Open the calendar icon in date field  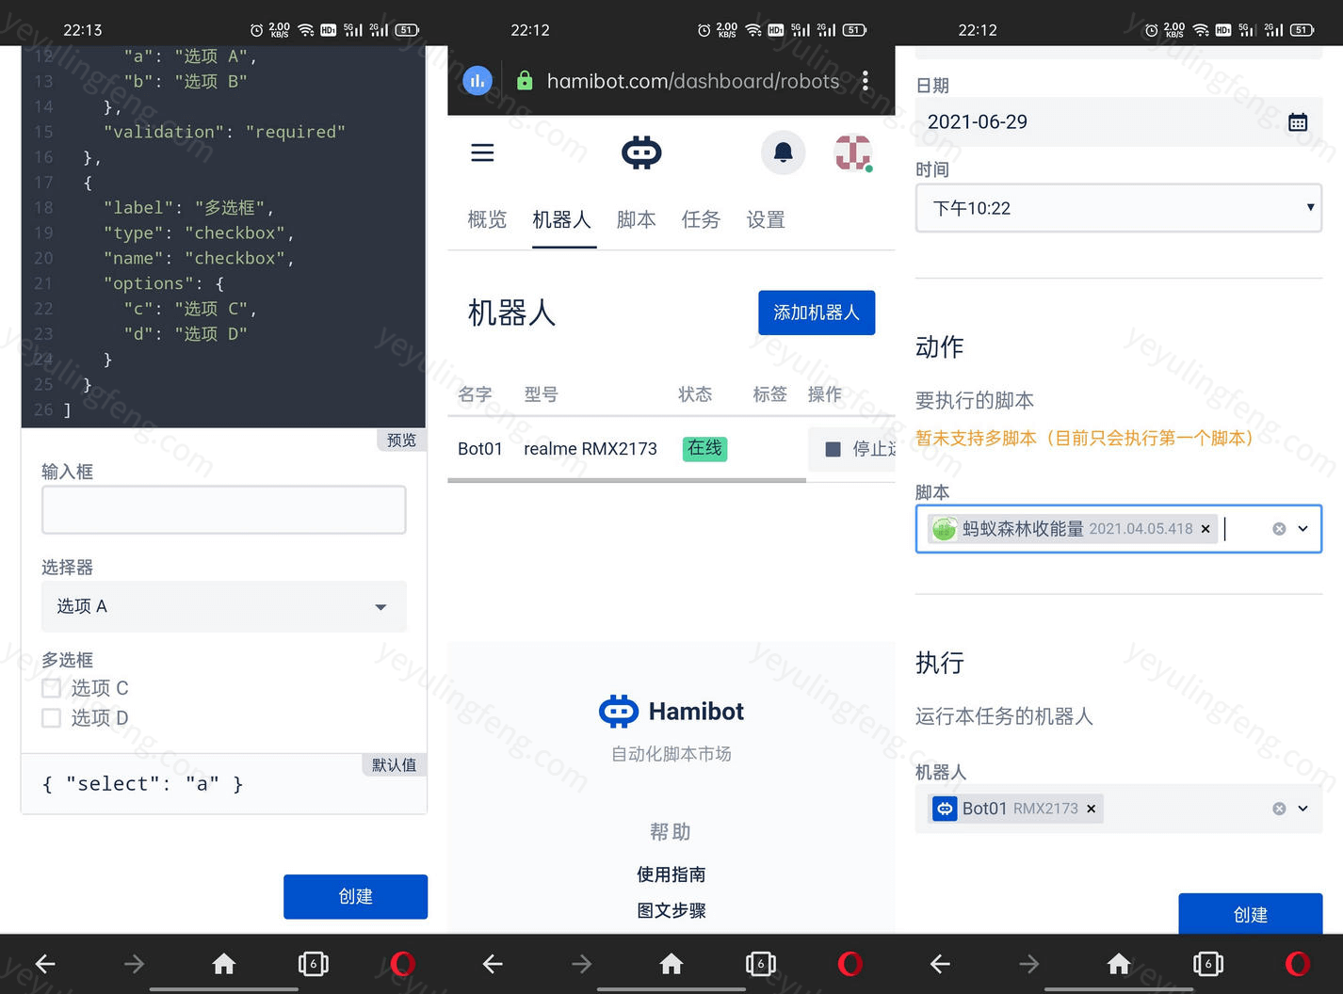coord(1298,122)
